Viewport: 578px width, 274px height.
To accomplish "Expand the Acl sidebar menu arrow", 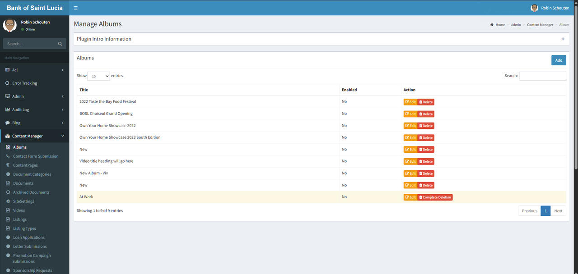I will pyautogui.click(x=62, y=70).
